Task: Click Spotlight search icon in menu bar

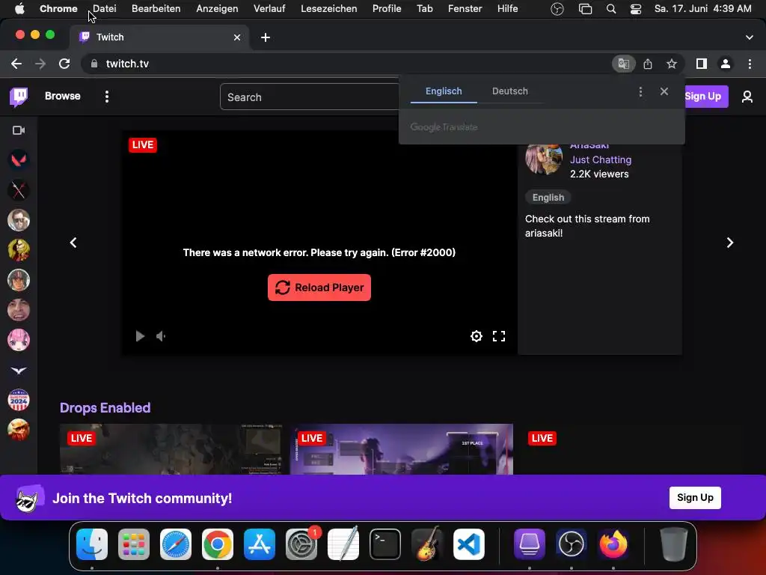Action: pyautogui.click(x=611, y=9)
